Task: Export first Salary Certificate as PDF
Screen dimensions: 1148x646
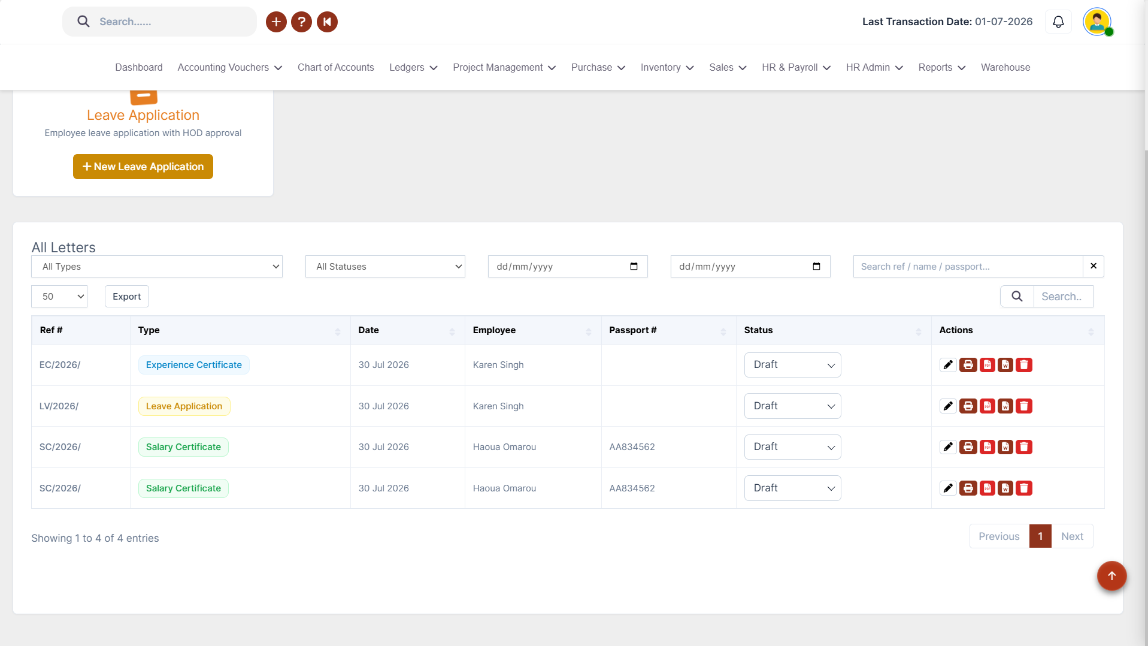Action: click(987, 447)
